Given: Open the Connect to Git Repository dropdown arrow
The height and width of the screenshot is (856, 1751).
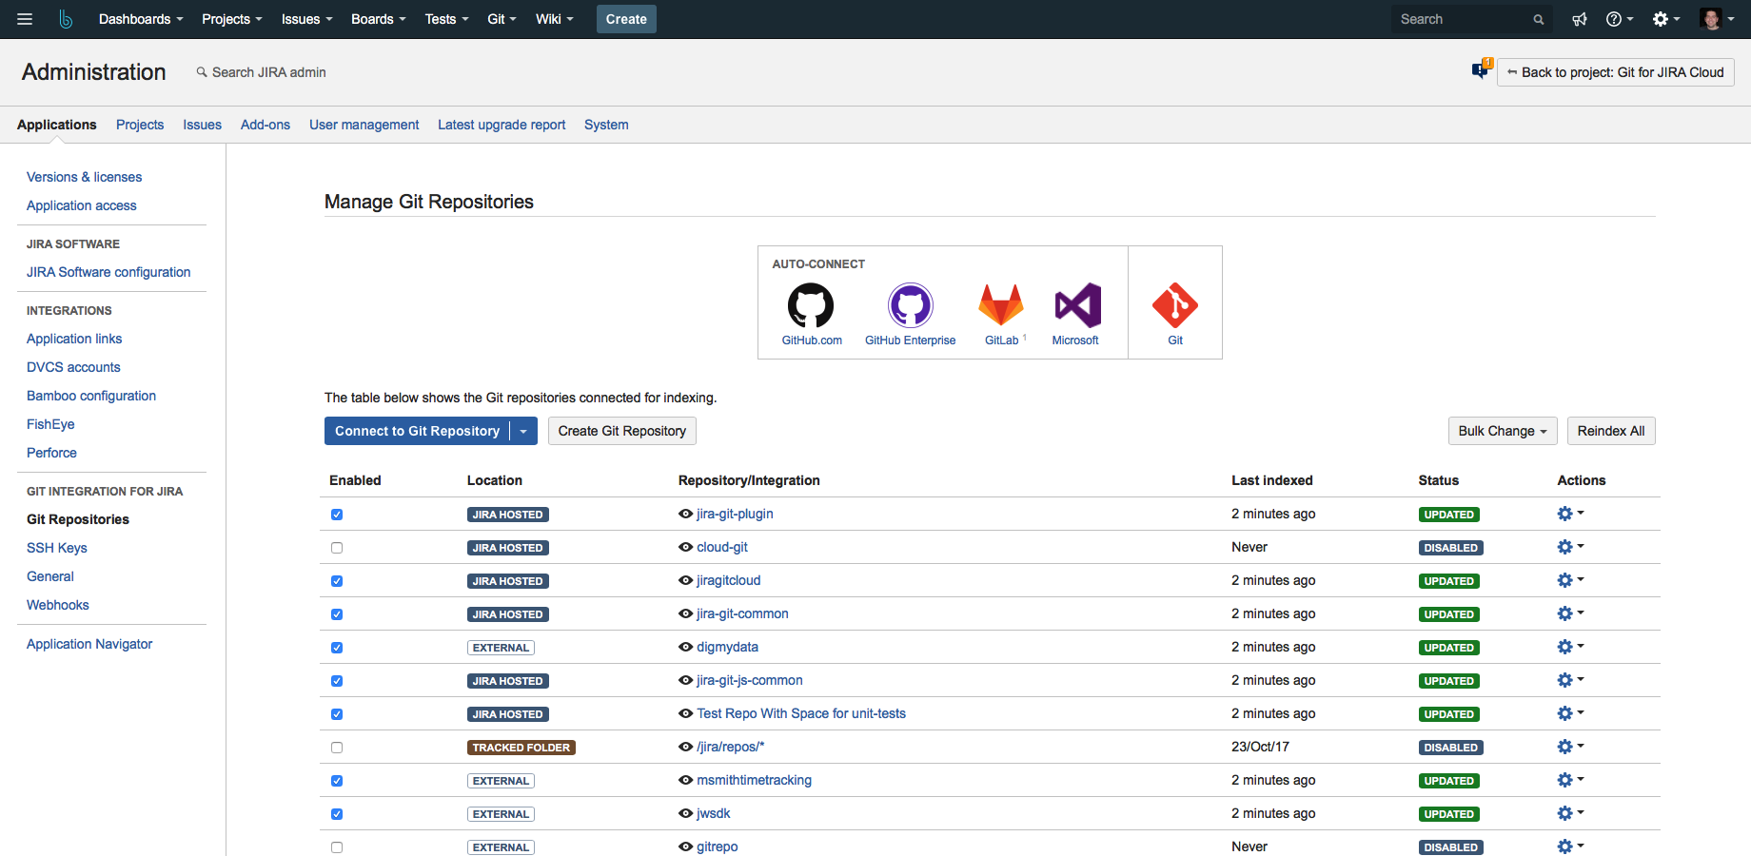Looking at the screenshot, I should 523,431.
